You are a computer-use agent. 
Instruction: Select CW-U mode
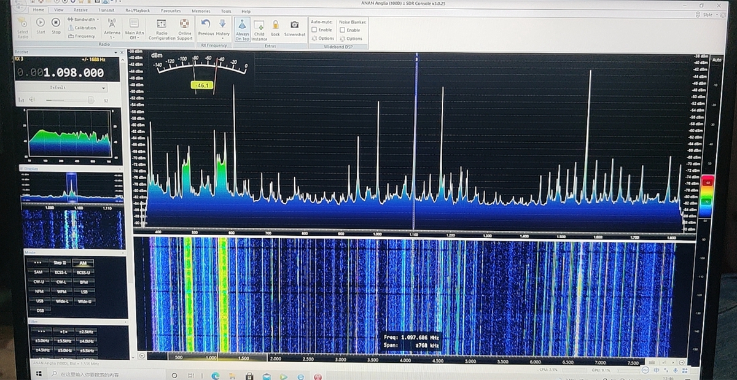pyautogui.click(x=39, y=282)
